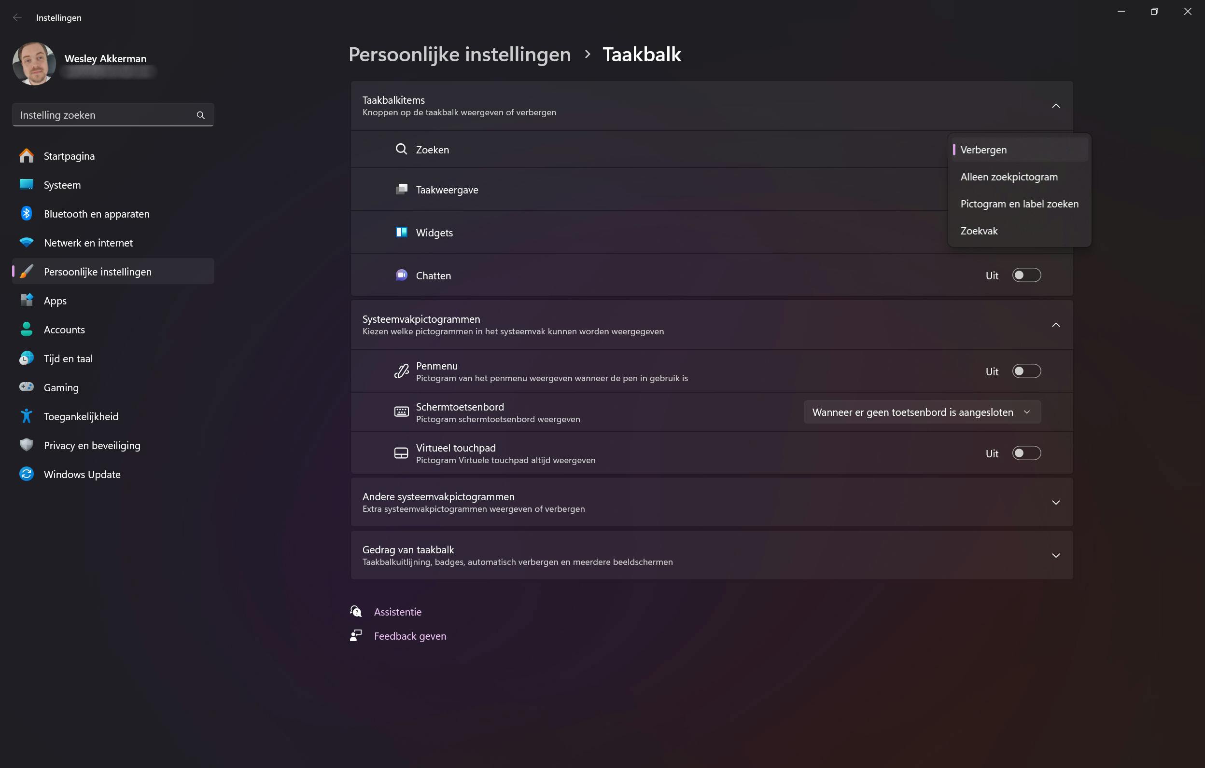1205x768 pixels.
Task: Enable the Penmenu toggle
Action: pos(1026,371)
